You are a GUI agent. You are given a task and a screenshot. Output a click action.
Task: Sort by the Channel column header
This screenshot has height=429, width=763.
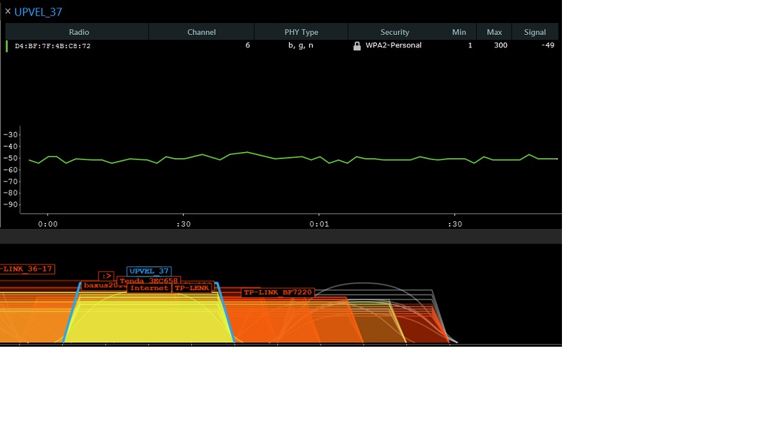(x=201, y=32)
